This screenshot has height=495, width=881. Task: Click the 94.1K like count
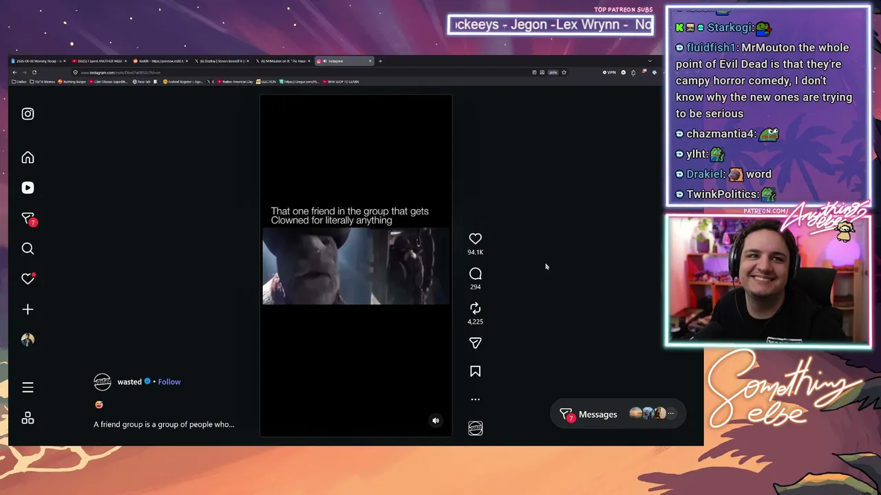pos(475,252)
